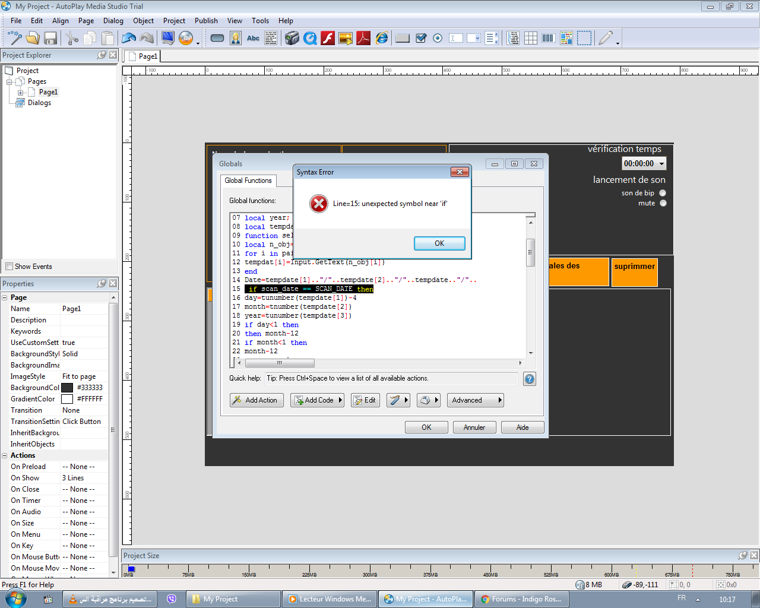Click the Lecteur Windows Media taskbar button
Image resolution: width=760 pixels, height=608 pixels.
330,598
